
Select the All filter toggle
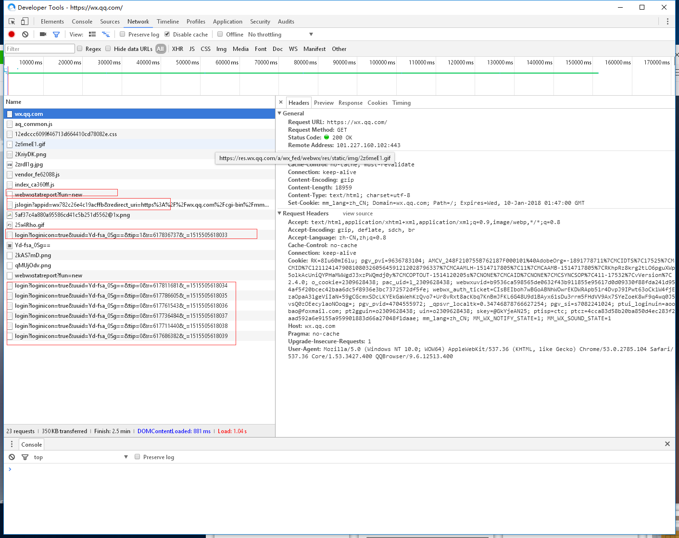pyautogui.click(x=161, y=49)
